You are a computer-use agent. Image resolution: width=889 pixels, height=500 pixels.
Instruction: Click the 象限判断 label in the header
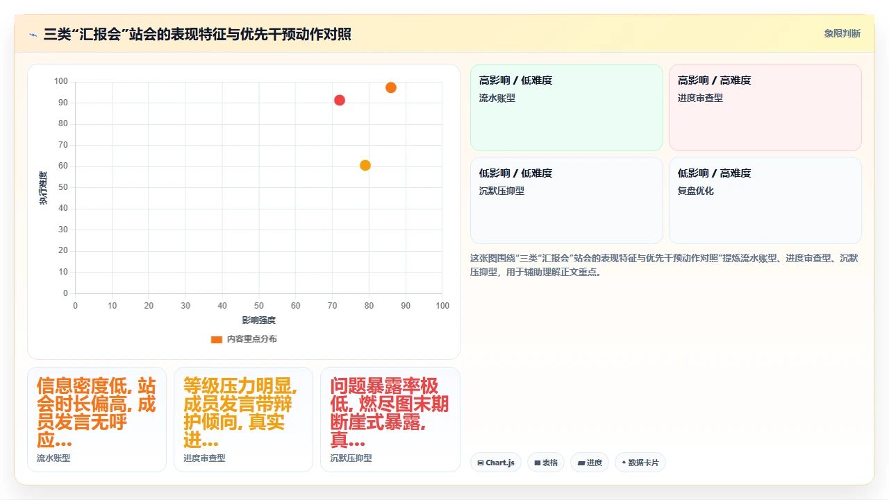point(842,33)
